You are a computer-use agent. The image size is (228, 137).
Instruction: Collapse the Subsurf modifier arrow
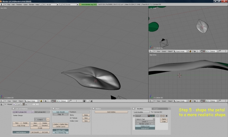134,116
